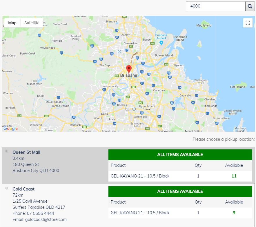Click the Capalaba label on map
256x227 pixels.
(185, 95)
